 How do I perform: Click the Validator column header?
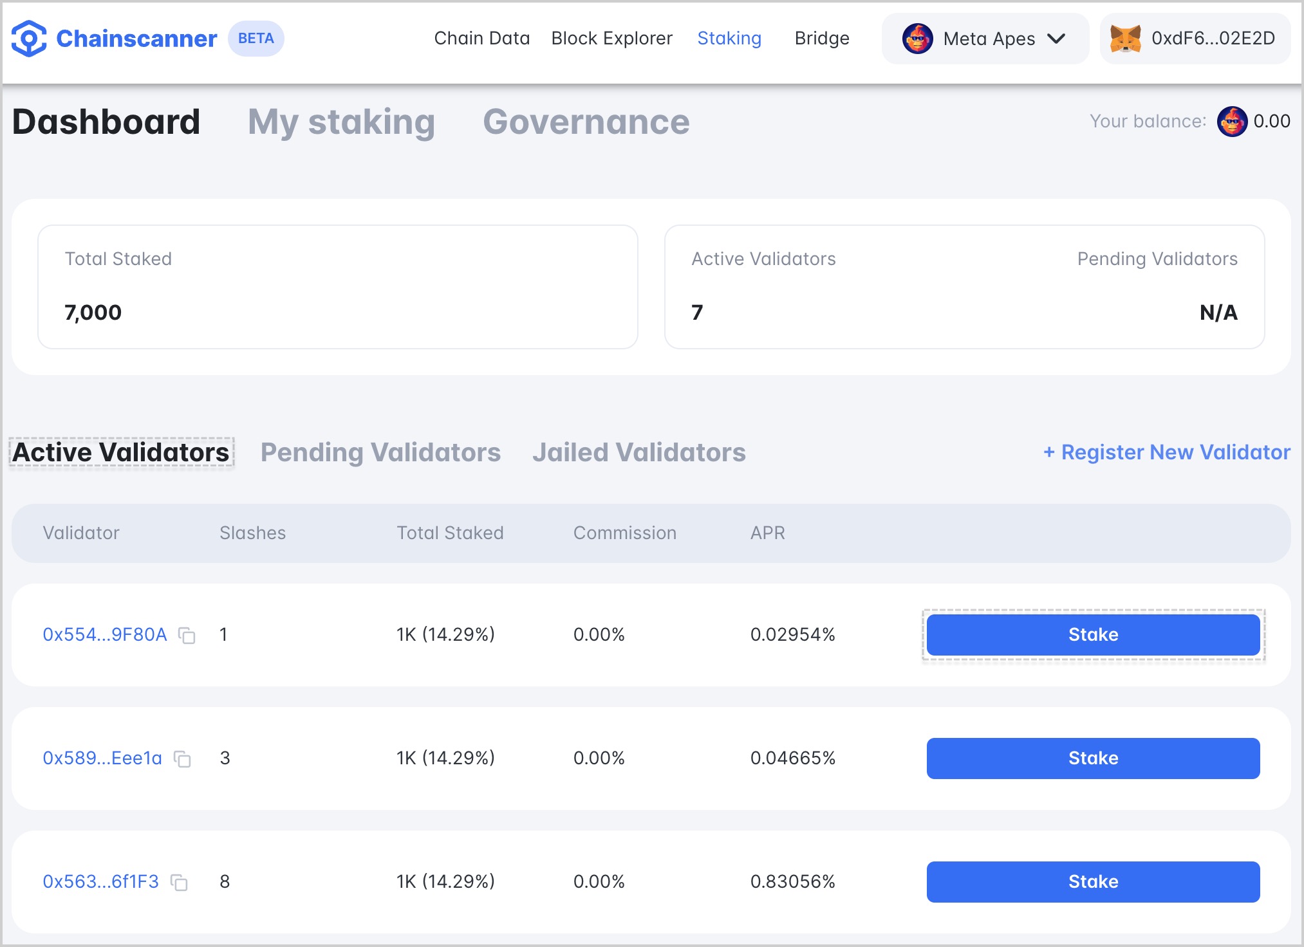(81, 533)
